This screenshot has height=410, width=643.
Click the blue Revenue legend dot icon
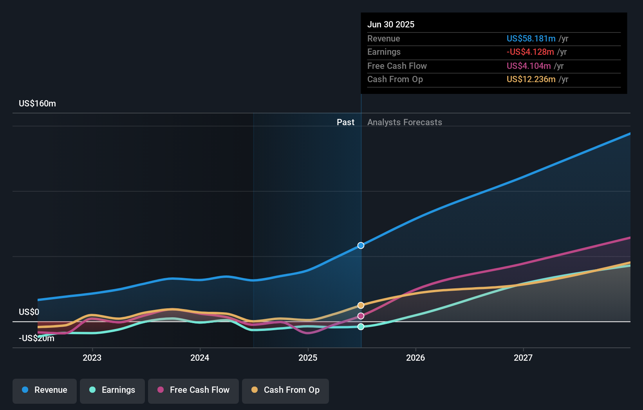(25, 390)
